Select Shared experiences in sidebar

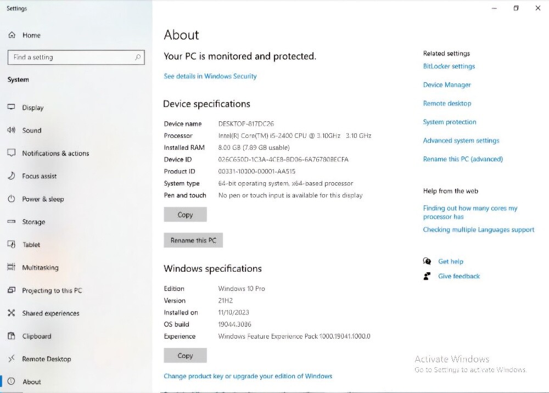click(x=51, y=313)
